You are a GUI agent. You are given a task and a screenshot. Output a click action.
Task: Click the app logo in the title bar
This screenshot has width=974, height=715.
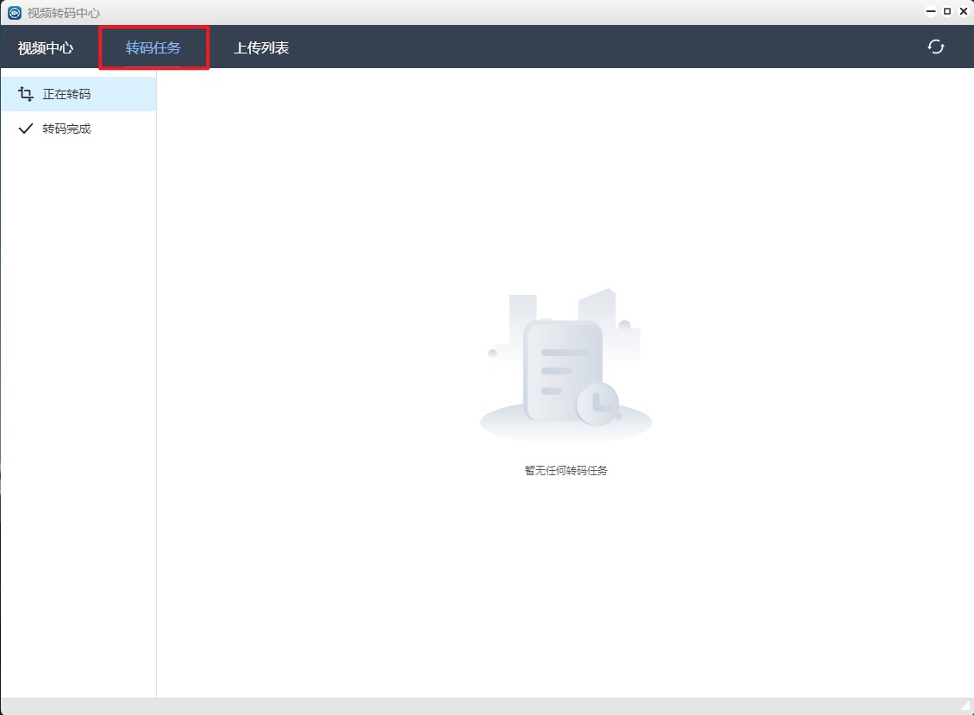tap(14, 13)
